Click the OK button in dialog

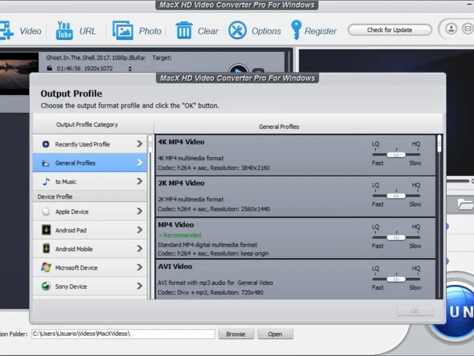[415, 311]
